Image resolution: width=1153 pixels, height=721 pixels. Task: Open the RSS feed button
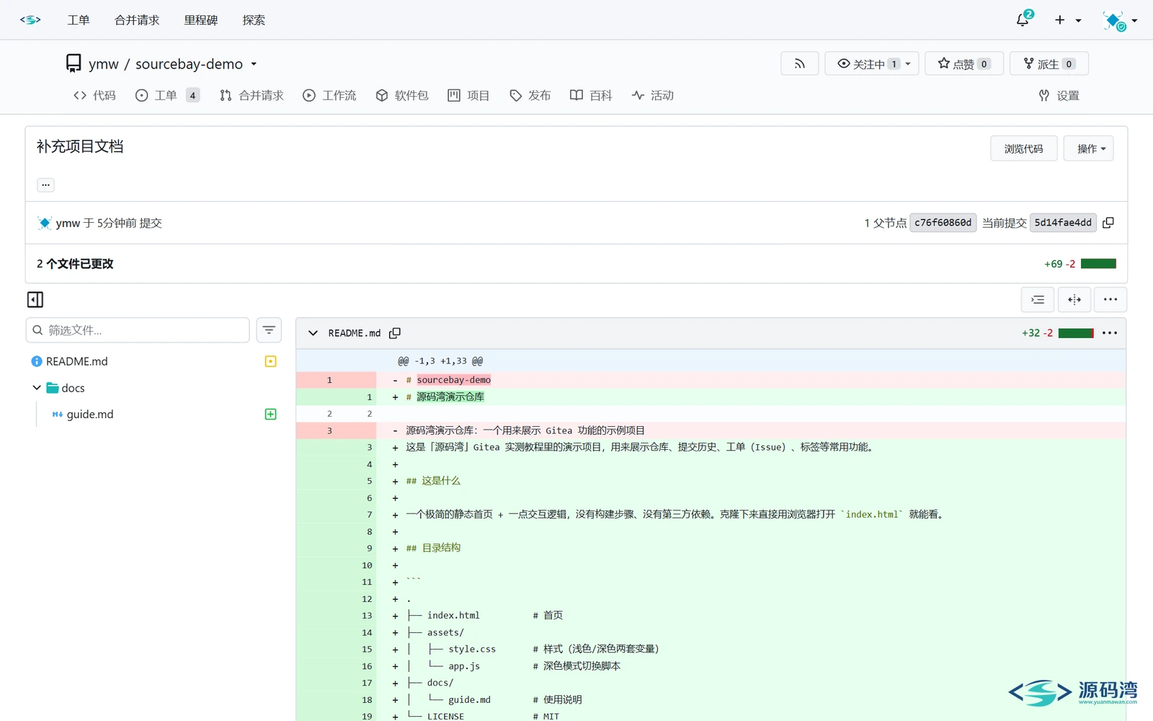coord(800,63)
